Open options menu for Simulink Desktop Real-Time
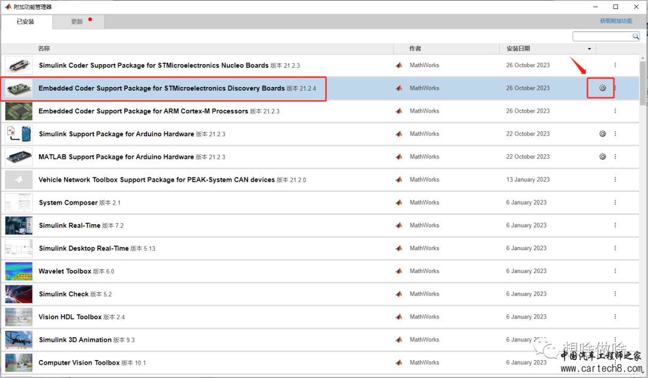The height and width of the screenshot is (378, 648). 615,248
